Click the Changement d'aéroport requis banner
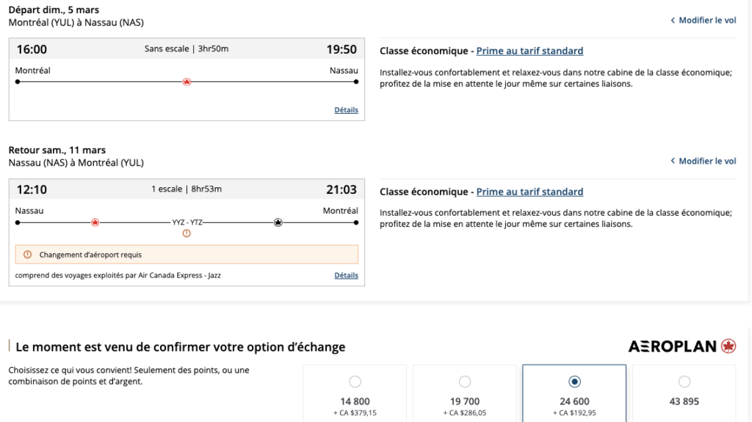 187,255
